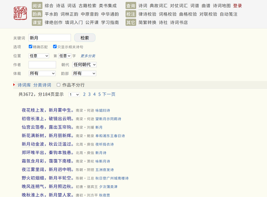Click the red 登录 login link
Screen dimensions: 267x197
point(238,6)
